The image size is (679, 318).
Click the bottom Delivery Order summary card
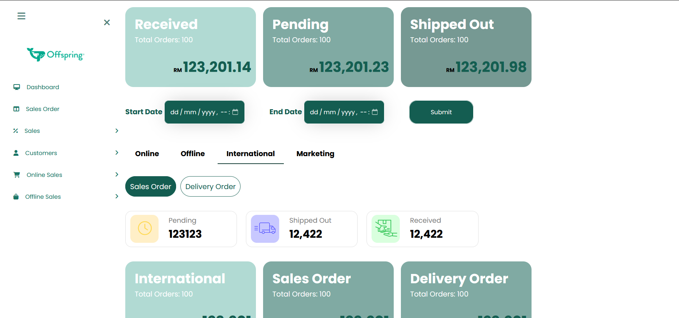(466, 290)
